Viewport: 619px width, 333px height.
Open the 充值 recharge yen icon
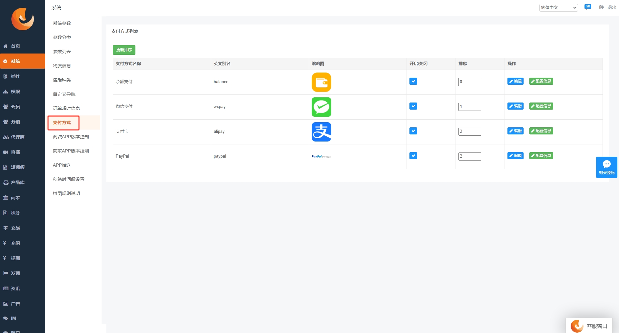click(5, 243)
